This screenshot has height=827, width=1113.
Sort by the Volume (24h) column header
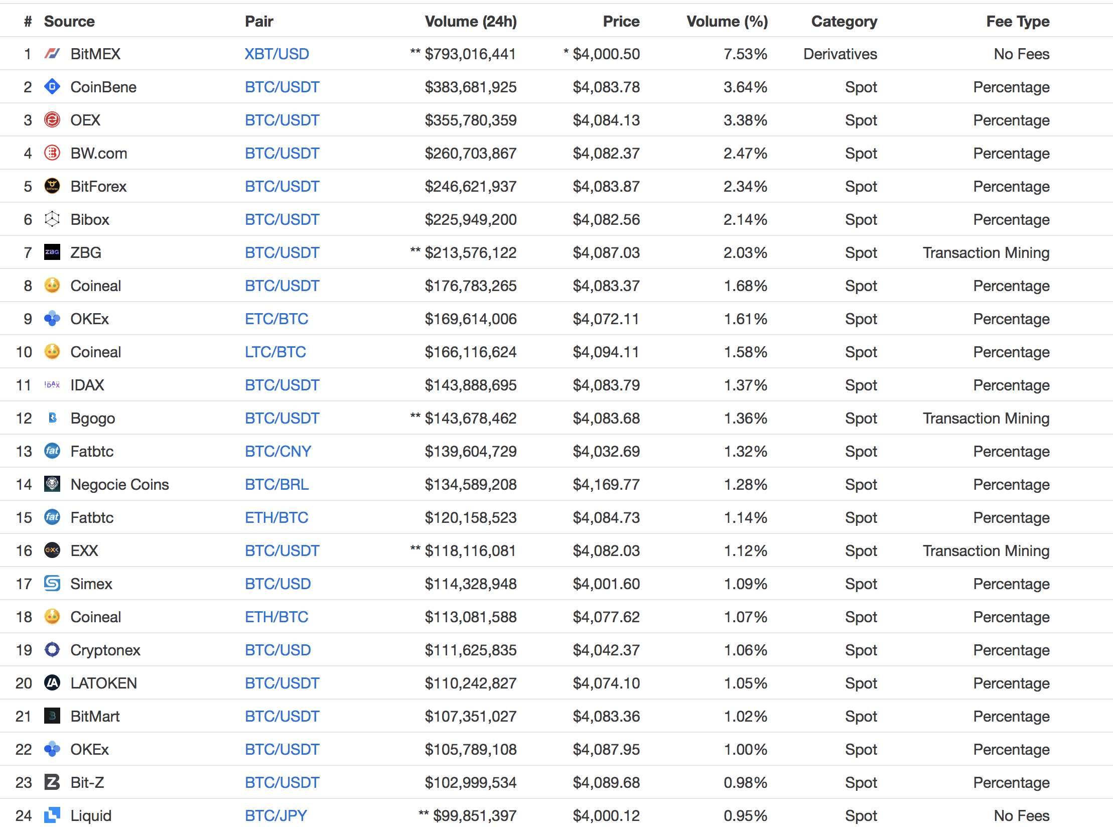tap(471, 21)
